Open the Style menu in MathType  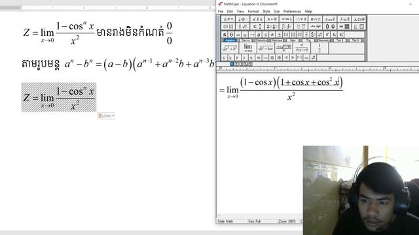coord(266,12)
